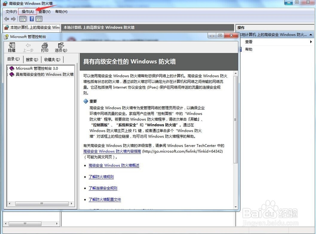This screenshot has width=316, height=234.
Task: Click the 上一步 back button
Action: [x=28, y=47]
